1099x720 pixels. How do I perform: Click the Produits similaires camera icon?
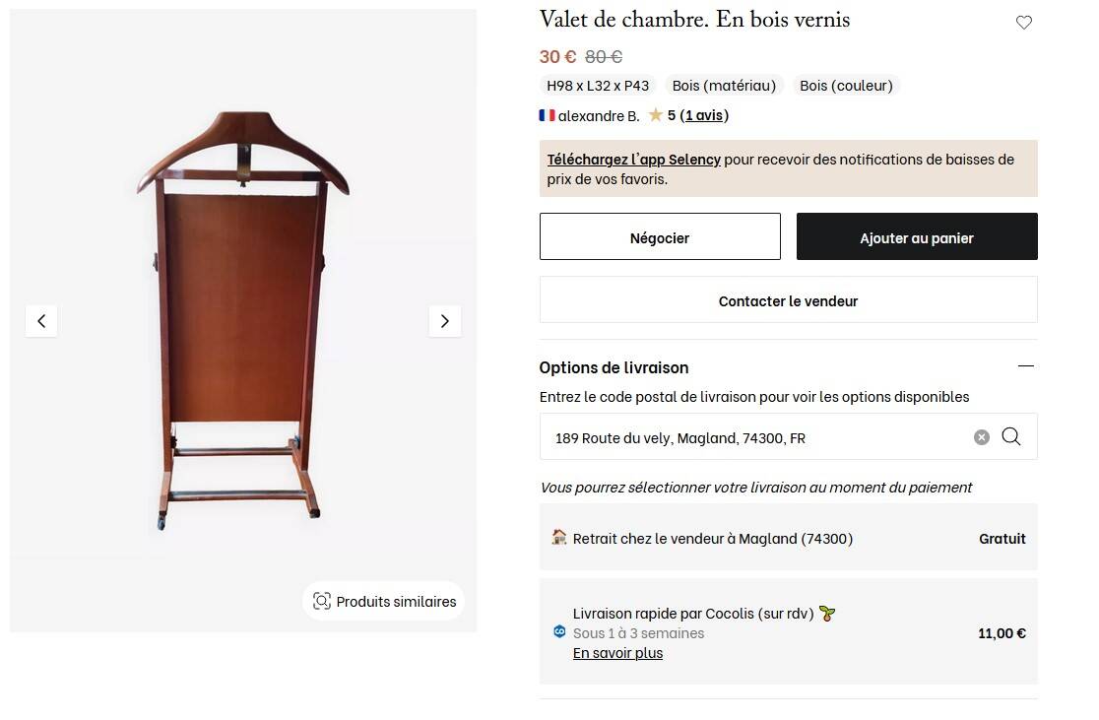(x=322, y=601)
